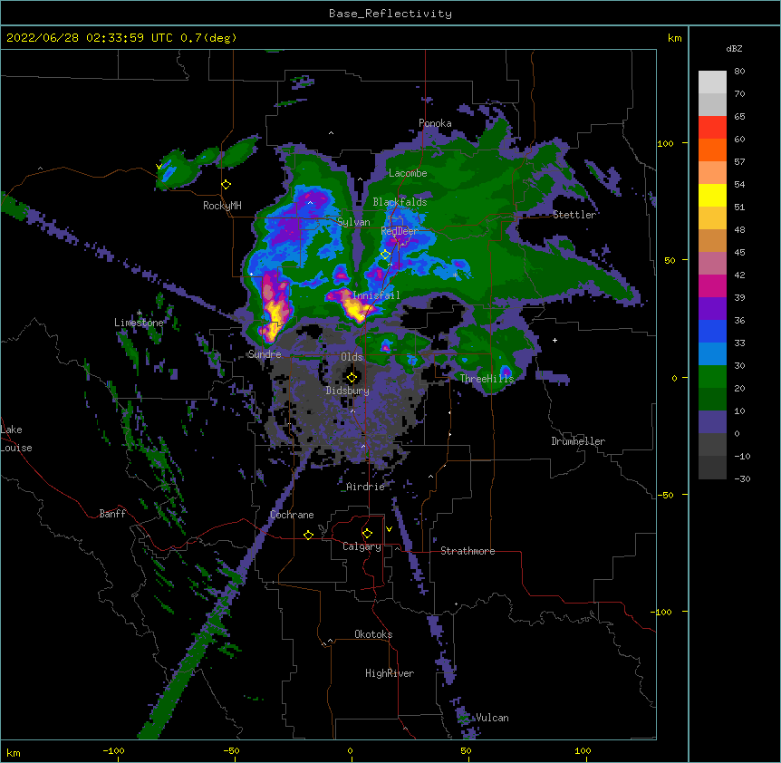This screenshot has height=763, width=781.
Task: Click the Base_Reflectivity title
Action: [x=390, y=14]
